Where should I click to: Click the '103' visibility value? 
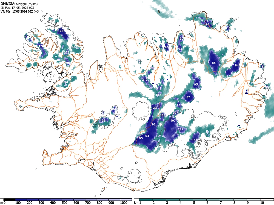pos(173,121)
